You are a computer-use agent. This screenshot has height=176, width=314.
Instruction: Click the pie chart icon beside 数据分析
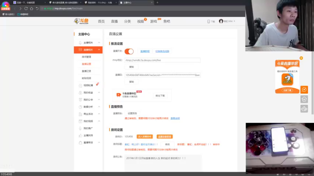(x=80, y=107)
